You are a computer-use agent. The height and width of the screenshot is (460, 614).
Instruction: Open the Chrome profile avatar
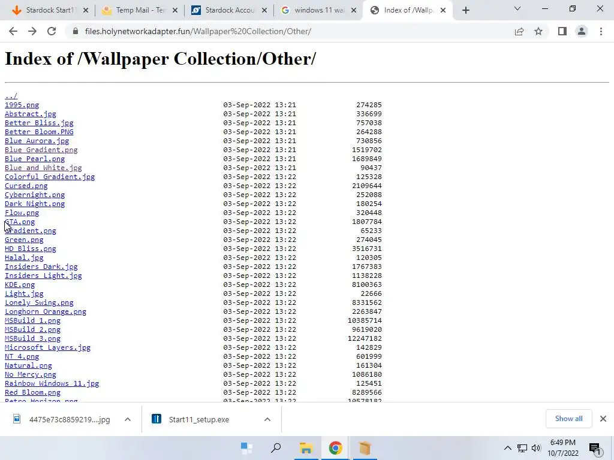582,31
